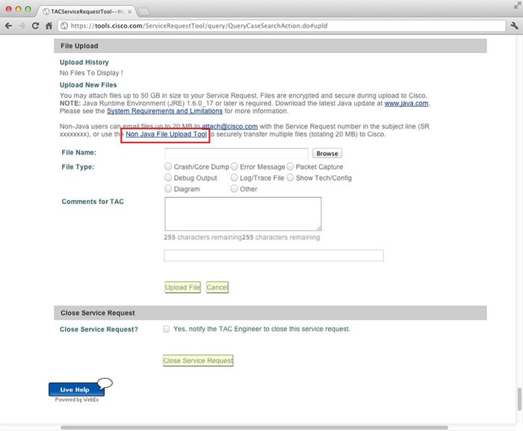This screenshot has height=431, width=523.
Task: Click the horizontal scrollbar at page bottom
Action: [x=254, y=427]
